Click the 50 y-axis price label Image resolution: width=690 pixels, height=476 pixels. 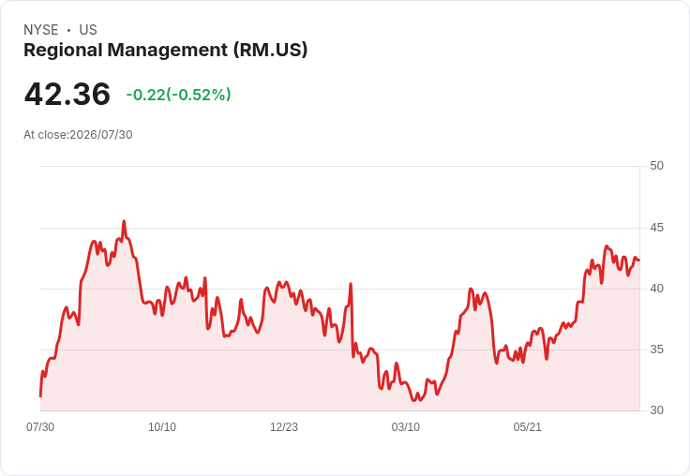656,166
